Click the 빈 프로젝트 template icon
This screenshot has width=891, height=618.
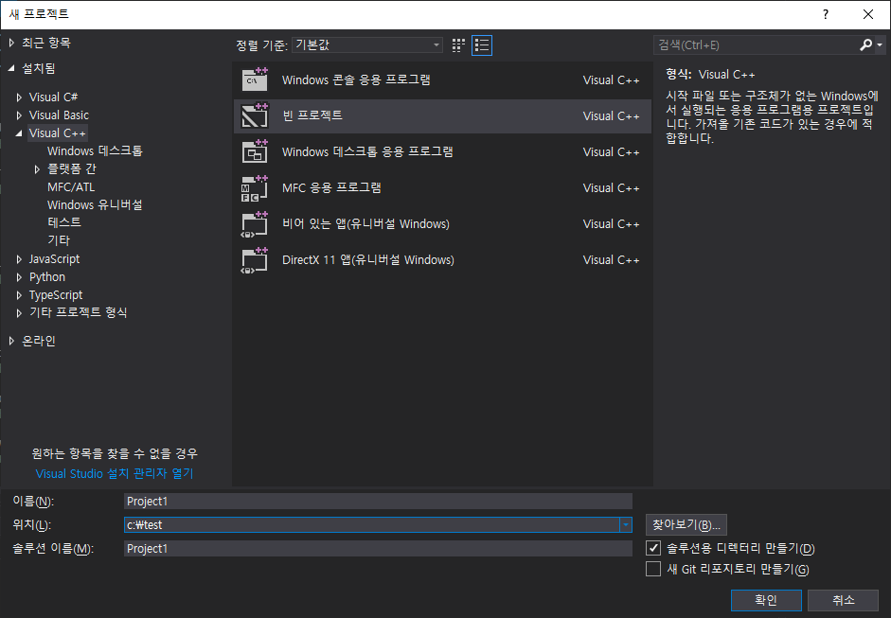point(255,115)
